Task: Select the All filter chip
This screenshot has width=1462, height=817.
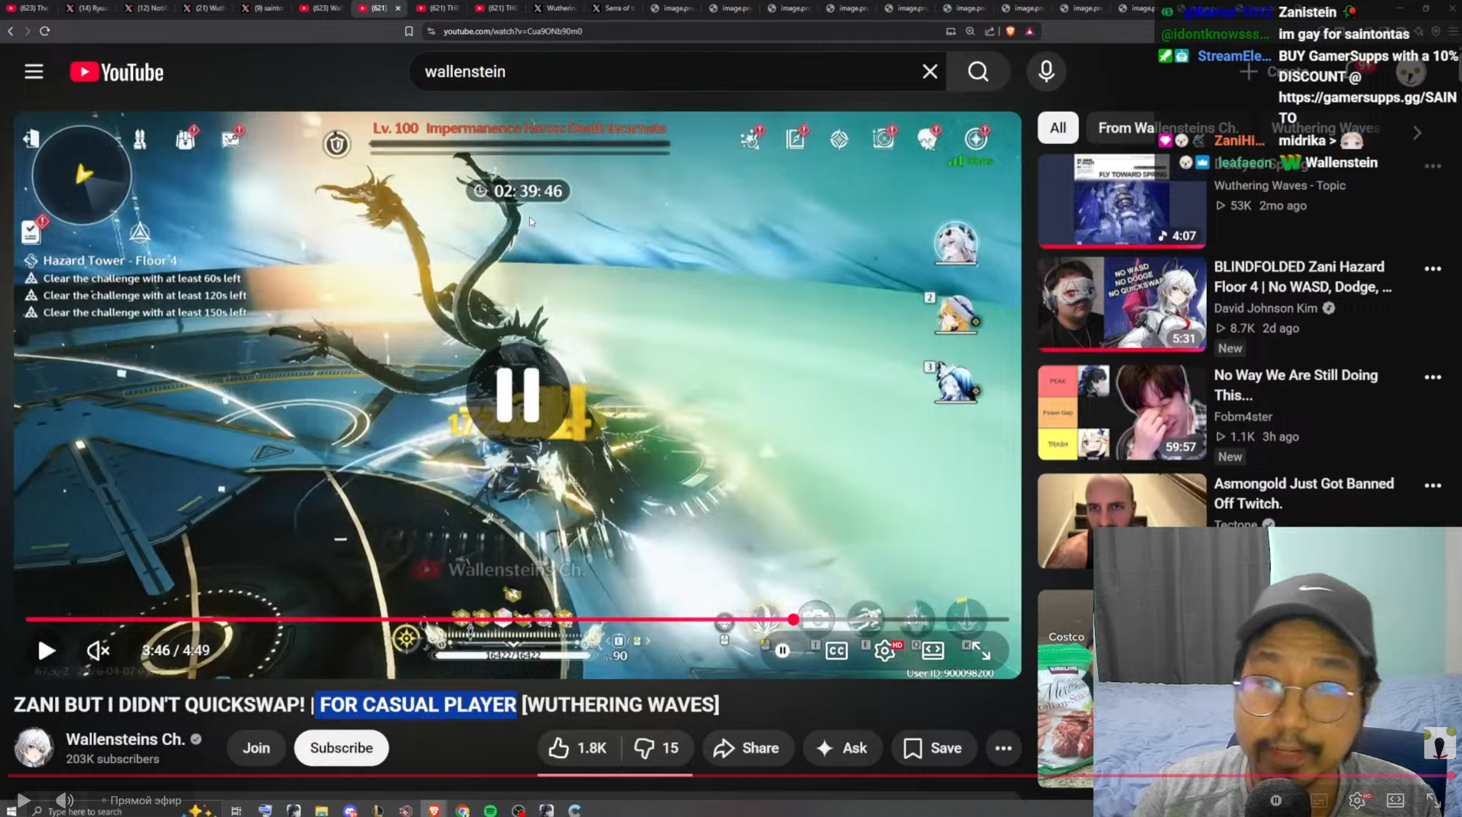Action: click(x=1058, y=128)
